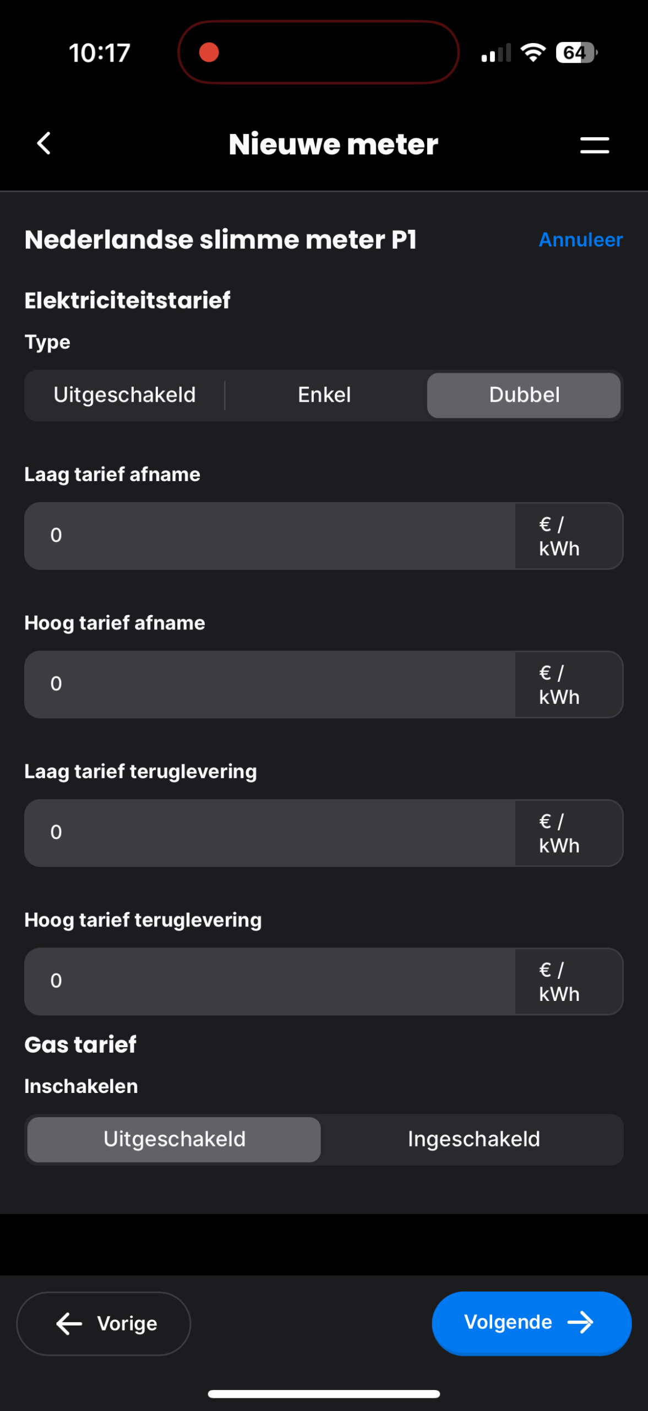648x1411 pixels.
Task: Tap the clock showing 10:17
Action: click(100, 53)
